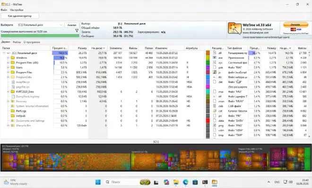This screenshot has height=188, width=312.
Task: Sort by На диске column header
Action: click(x=98, y=48)
